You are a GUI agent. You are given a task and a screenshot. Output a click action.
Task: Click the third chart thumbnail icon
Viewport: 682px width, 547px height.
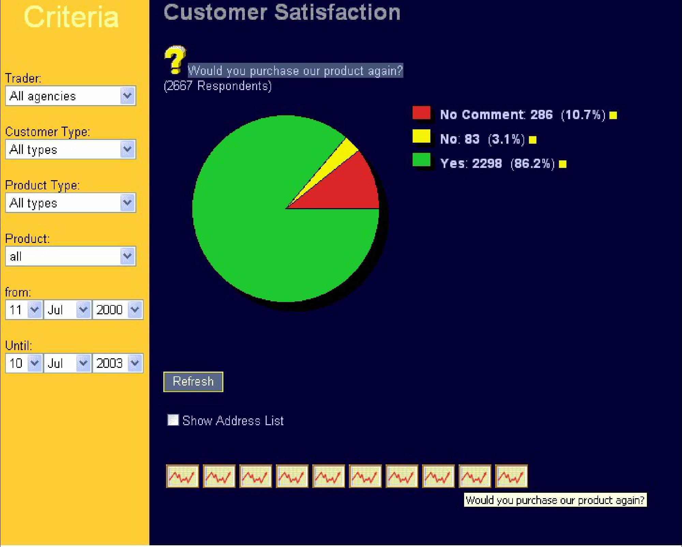pos(255,476)
